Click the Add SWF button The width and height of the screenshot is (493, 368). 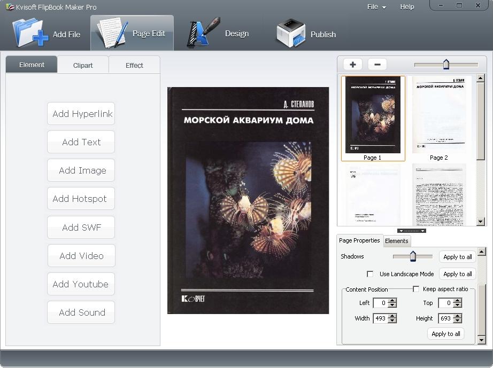(81, 227)
